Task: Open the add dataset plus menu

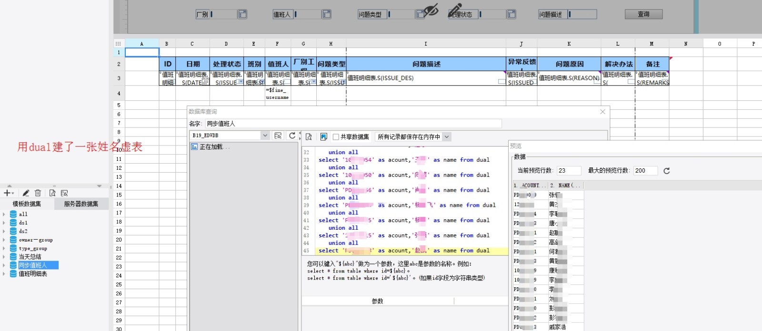Action: click(x=9, y=193)
